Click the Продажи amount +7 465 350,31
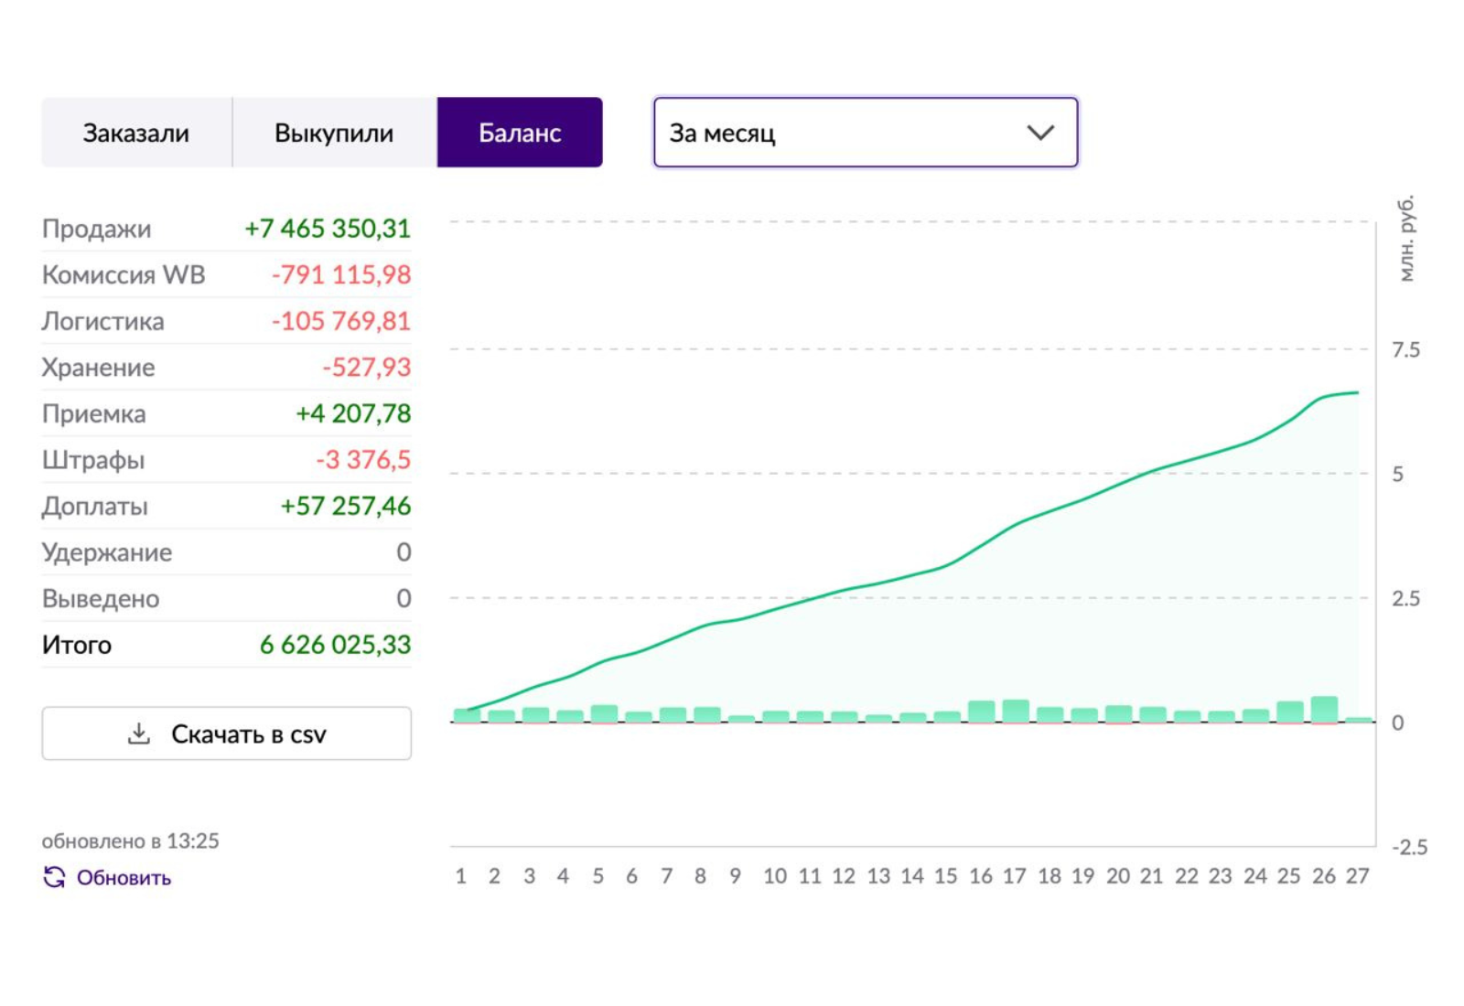 point(328,229)
